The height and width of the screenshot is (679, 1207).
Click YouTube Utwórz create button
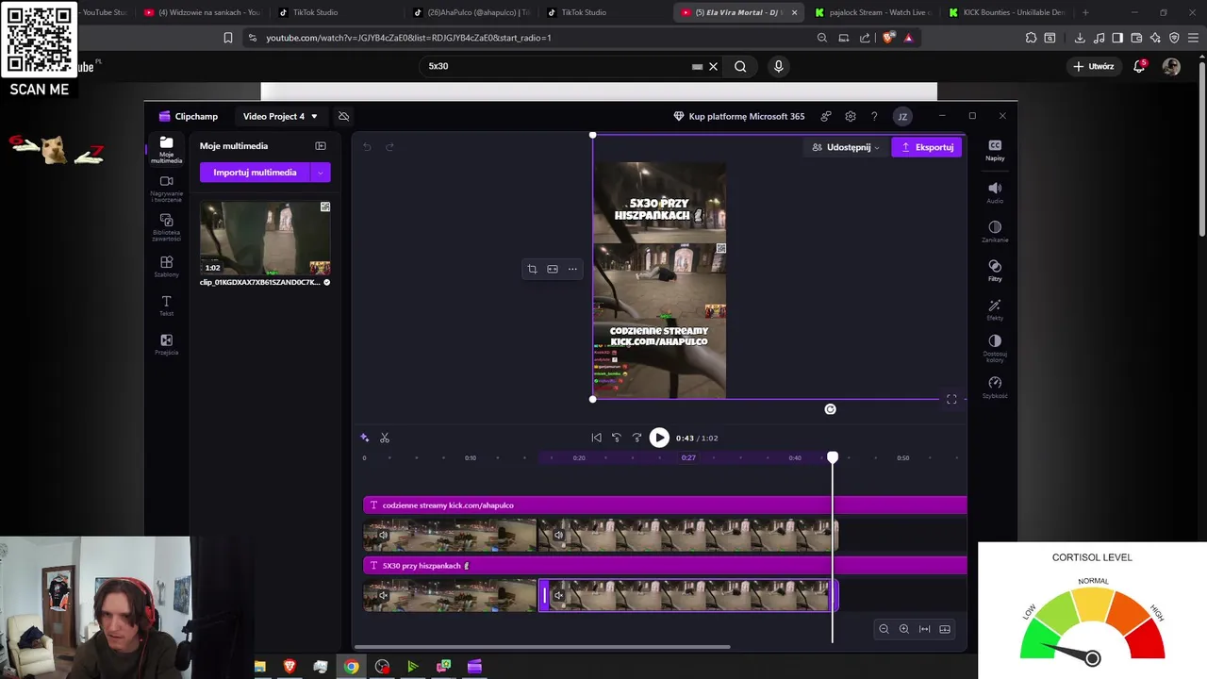[x=1094, y=66]
